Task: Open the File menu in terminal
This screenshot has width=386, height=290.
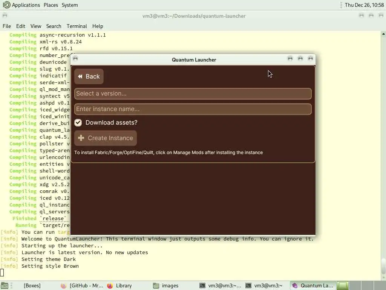Action: point(7,26)
